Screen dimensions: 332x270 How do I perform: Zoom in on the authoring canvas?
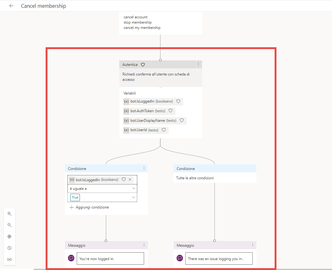(9, 214)
